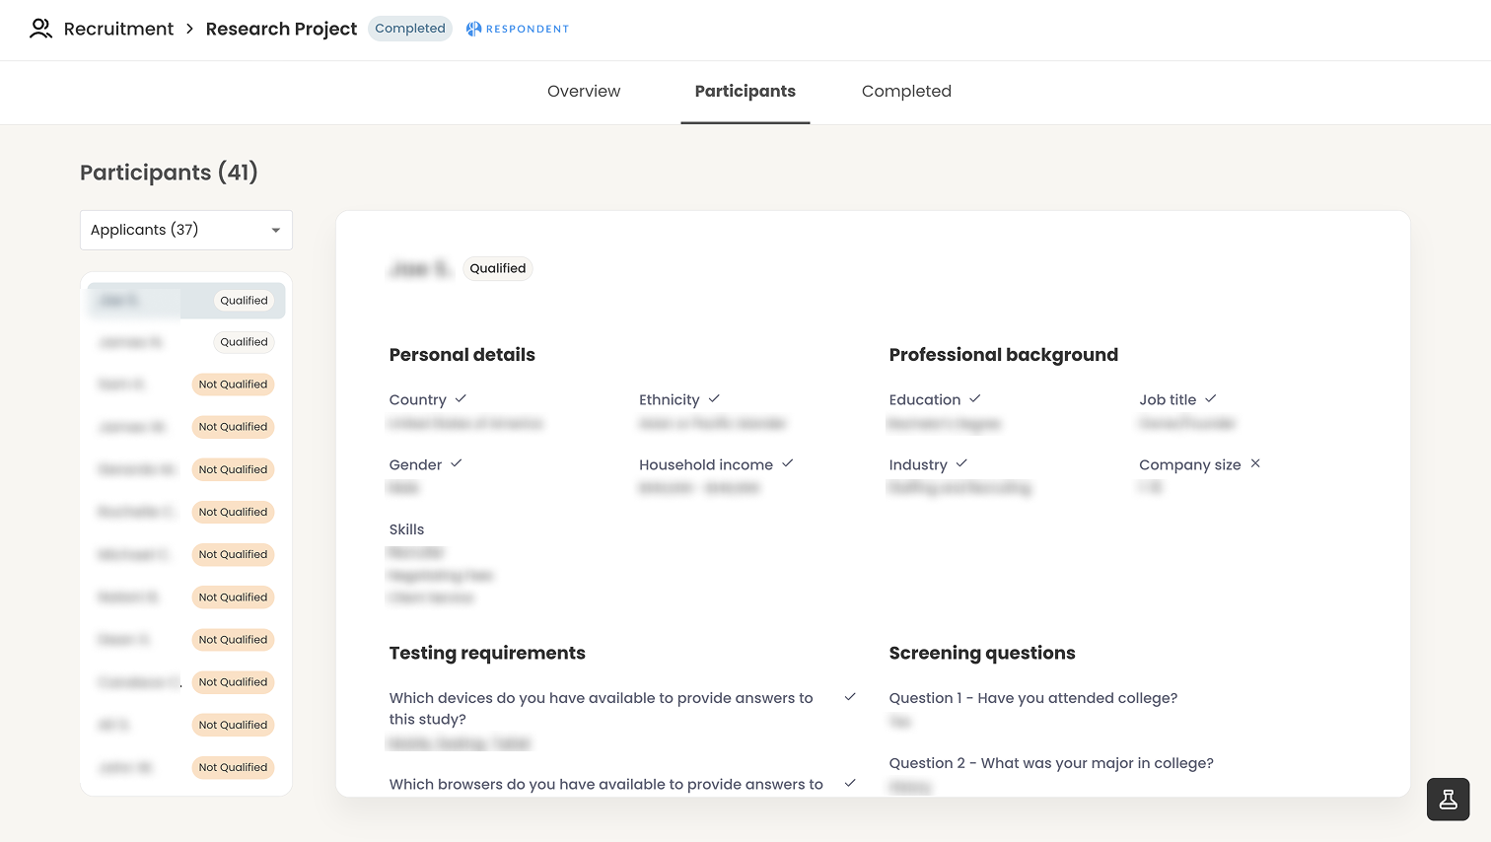The image size is (1491, 842).
Task: Click the Company size label
Action: [x=1190, y=464]
